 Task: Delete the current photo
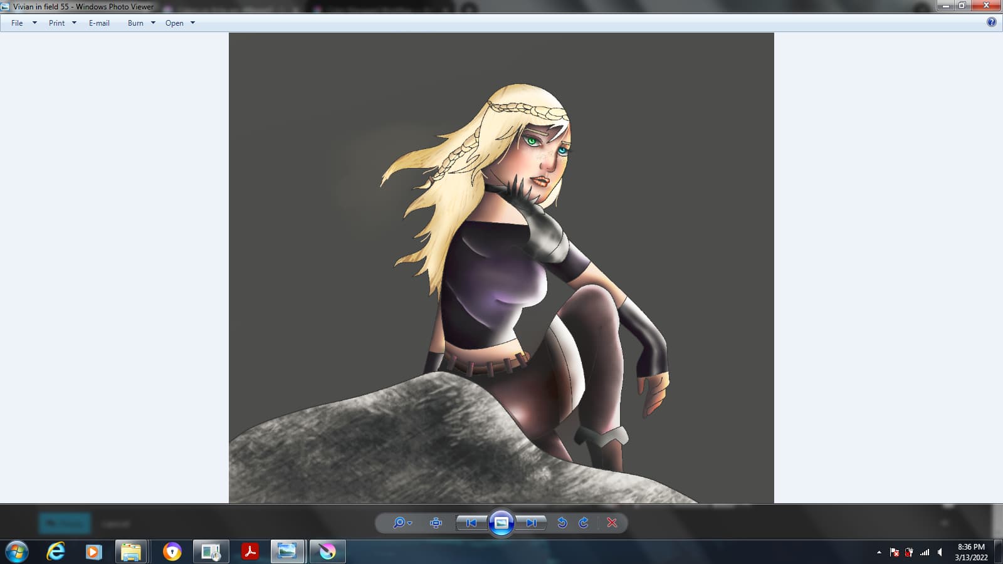pyautogui.click(x=612, y=523)
